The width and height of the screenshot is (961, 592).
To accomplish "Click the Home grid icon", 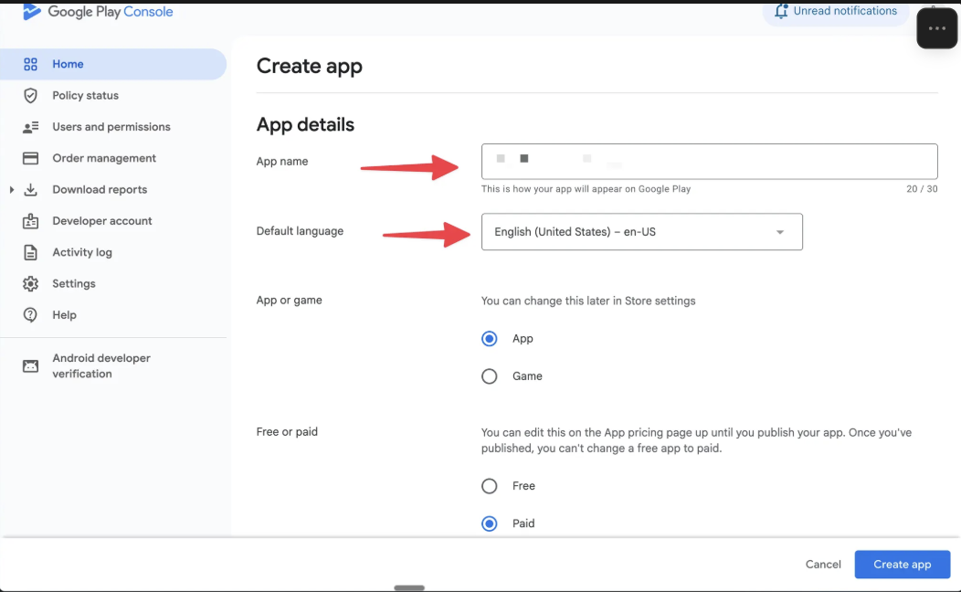I will [30, 64].
